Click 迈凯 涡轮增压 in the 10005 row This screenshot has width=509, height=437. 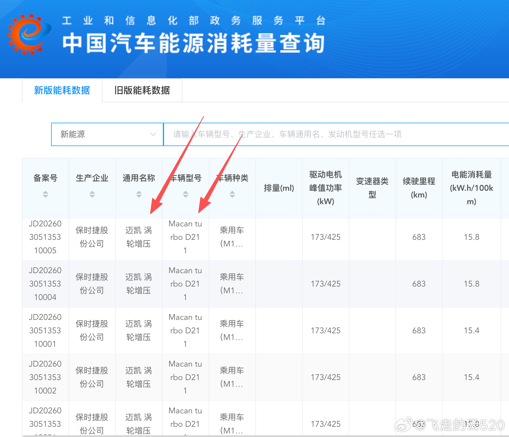[x=139, y=237]
